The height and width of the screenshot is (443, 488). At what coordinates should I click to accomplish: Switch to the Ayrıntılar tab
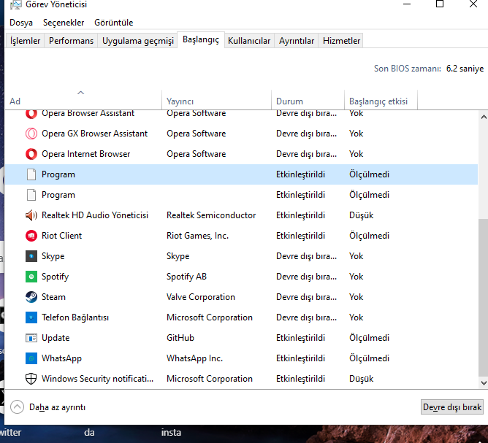coord(297,41)
